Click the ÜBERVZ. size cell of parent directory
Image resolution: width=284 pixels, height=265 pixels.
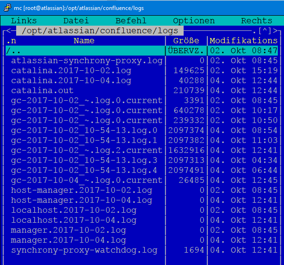[186, 51]
